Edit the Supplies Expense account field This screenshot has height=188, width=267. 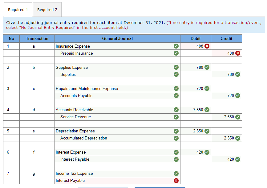117,67
